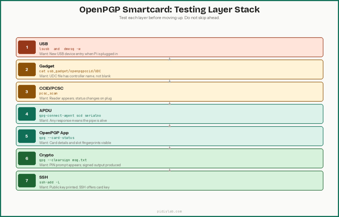Click the 'cat usb_gadget/openpgpccid/UDC' command
The height and width of the screenshot is (217, 339).
click(x=70, y=71)
